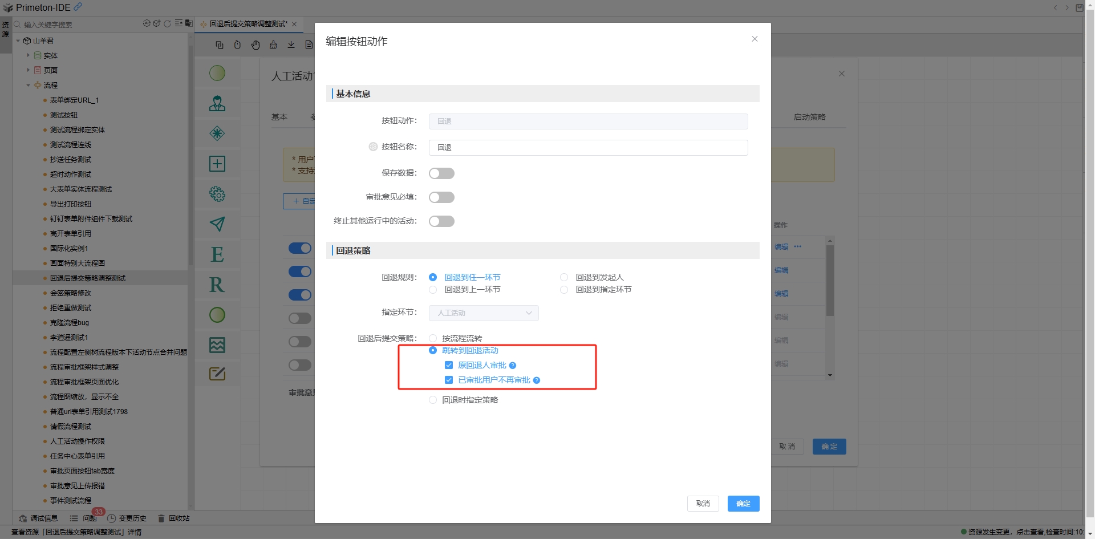Viewport: 1095px width, 539px height.
Task: Click the manual activity person icon
Action: pyautogui.click(x=217, y=103)
